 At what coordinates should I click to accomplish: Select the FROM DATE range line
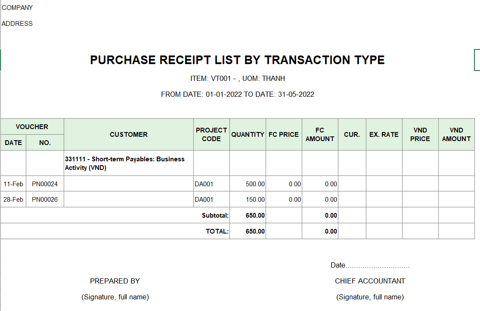click(x=238, y=95)
